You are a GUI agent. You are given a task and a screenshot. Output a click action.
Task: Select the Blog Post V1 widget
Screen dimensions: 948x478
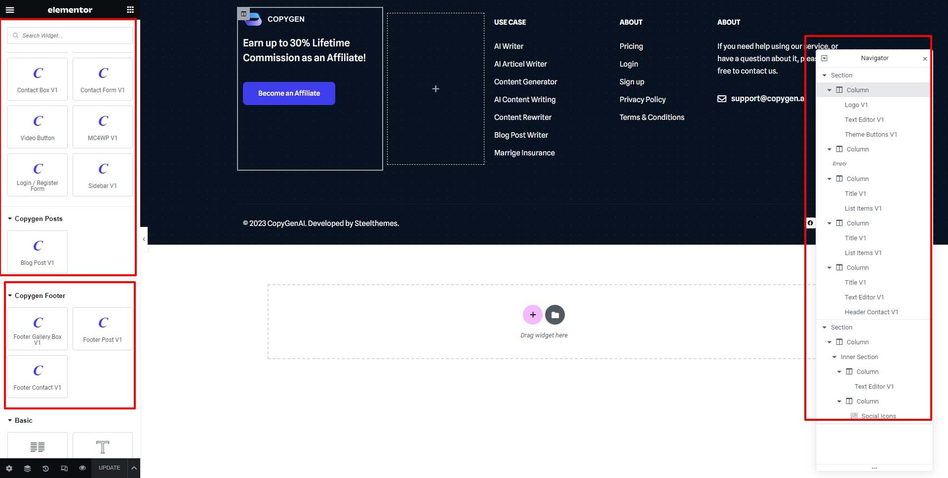tap(38, 252)
